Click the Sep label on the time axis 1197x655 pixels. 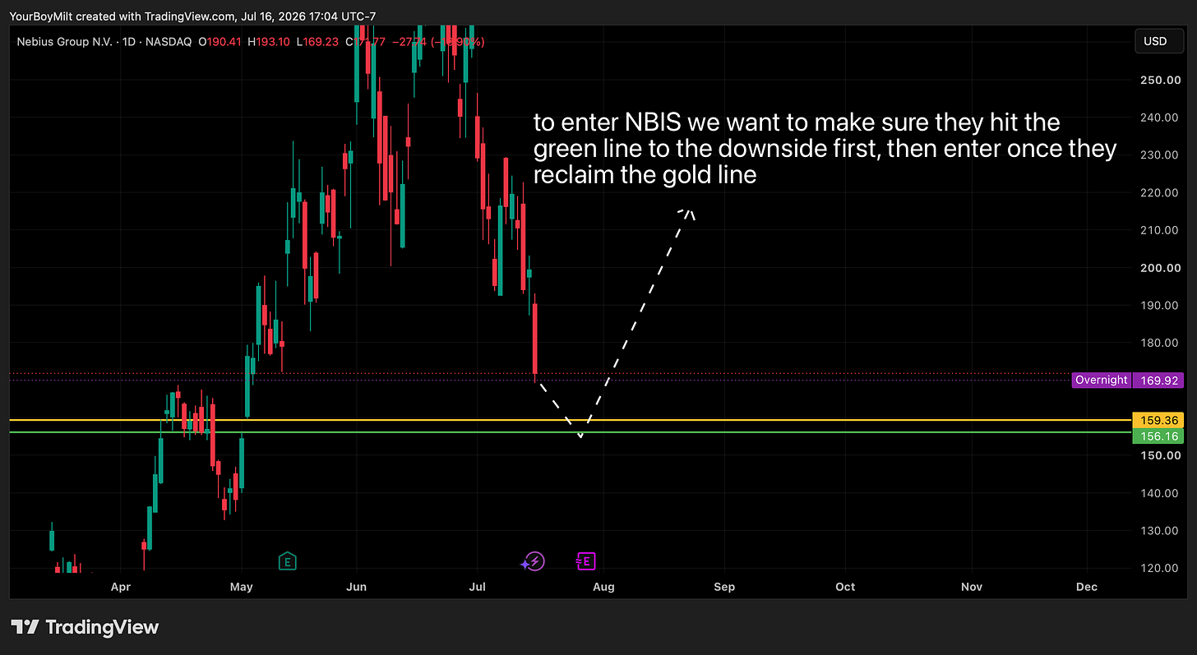coord(724,587)
